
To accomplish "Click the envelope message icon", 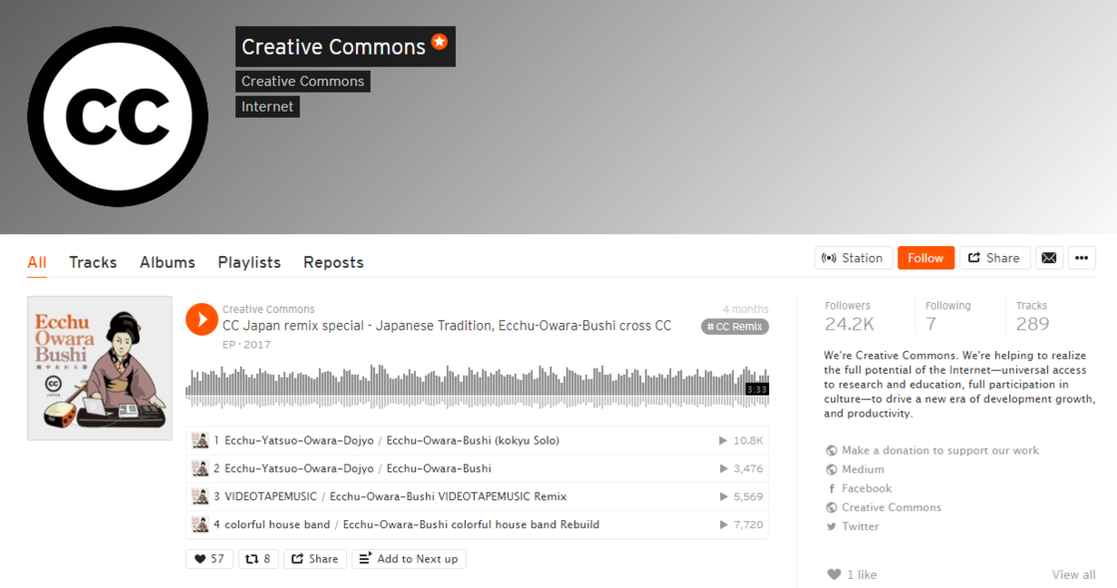I will 1048,258.
